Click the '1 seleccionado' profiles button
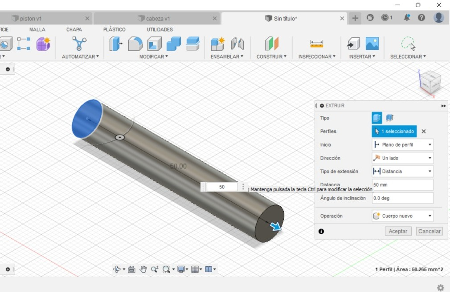450x292 pixels. 394,132
